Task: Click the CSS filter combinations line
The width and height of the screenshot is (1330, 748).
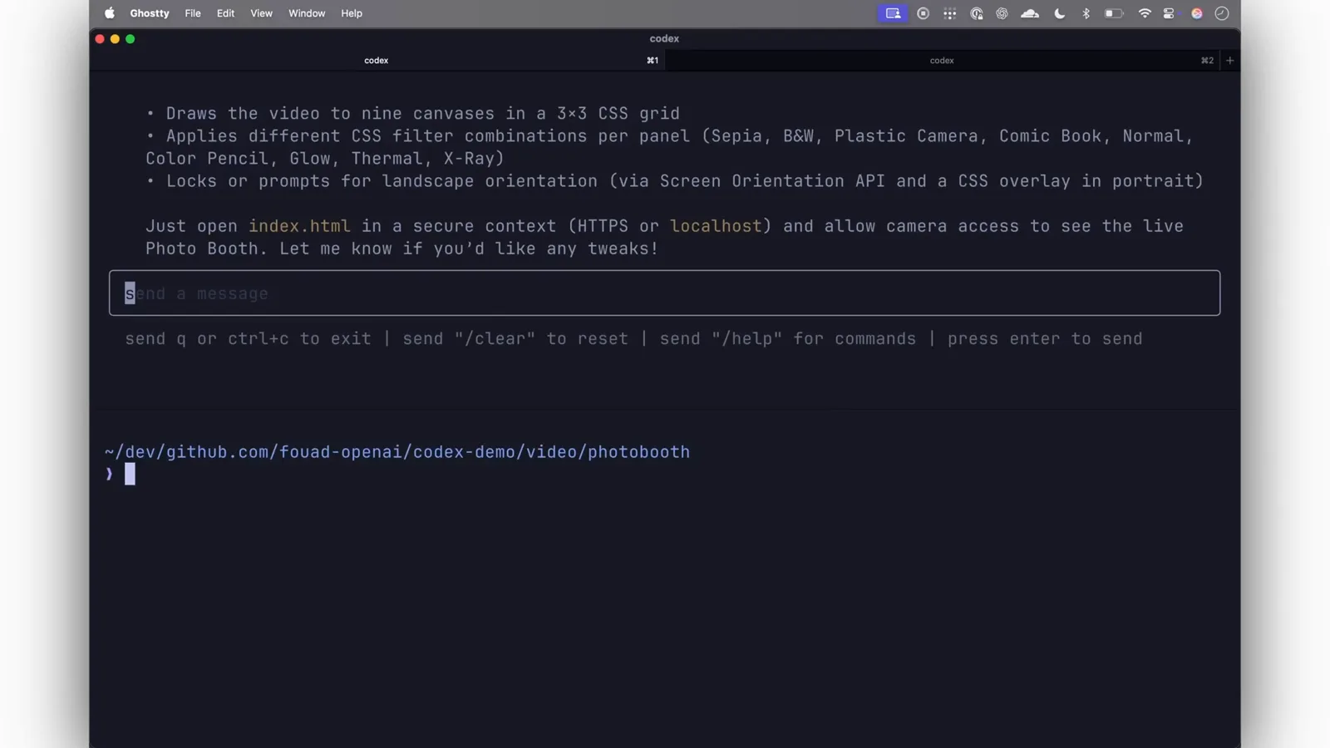Action: click(670, 147)
